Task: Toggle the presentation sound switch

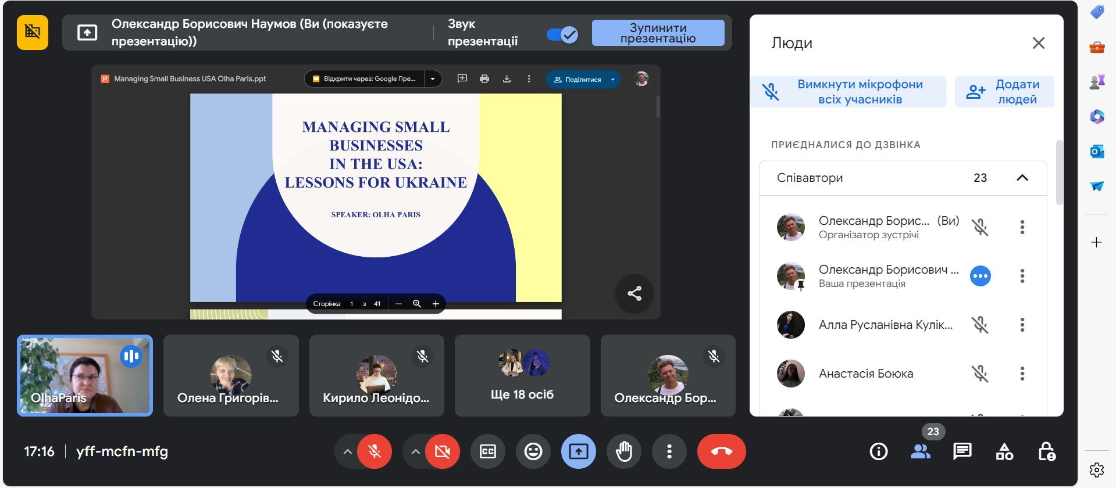Action: click(x=562, y=35)
